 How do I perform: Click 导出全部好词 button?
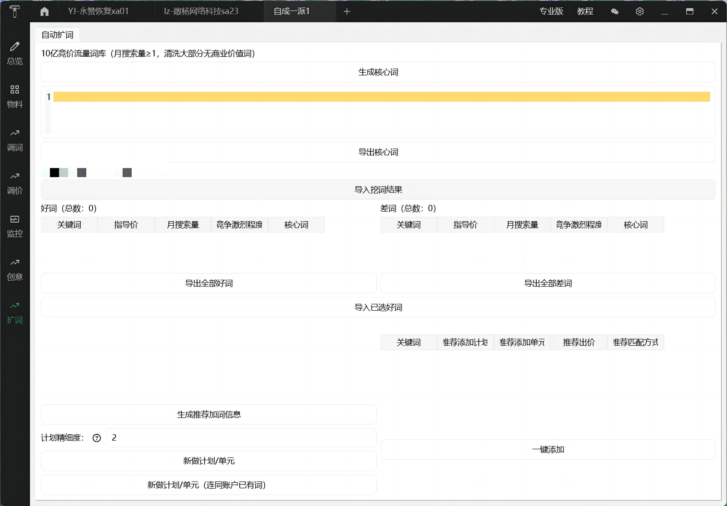pos(209,283)
